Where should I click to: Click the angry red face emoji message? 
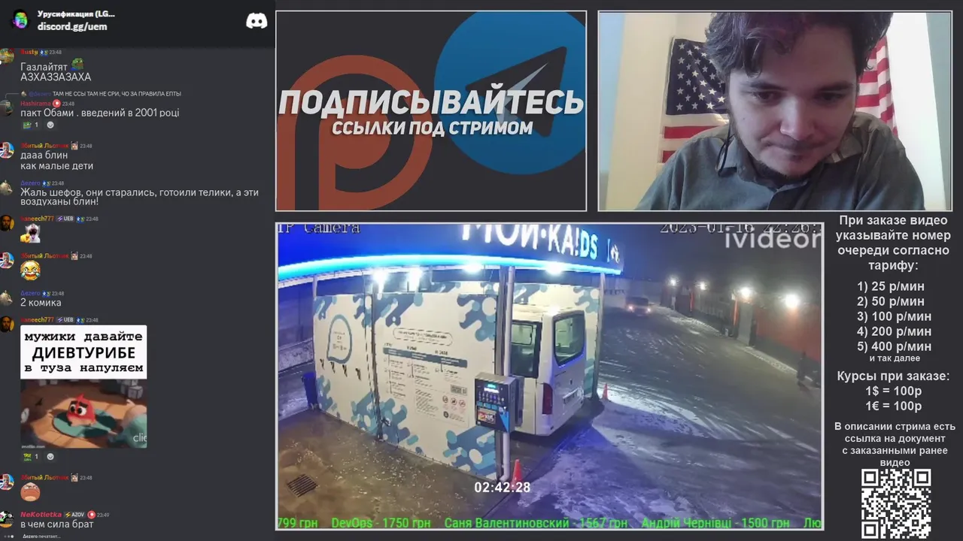point(30,492)
